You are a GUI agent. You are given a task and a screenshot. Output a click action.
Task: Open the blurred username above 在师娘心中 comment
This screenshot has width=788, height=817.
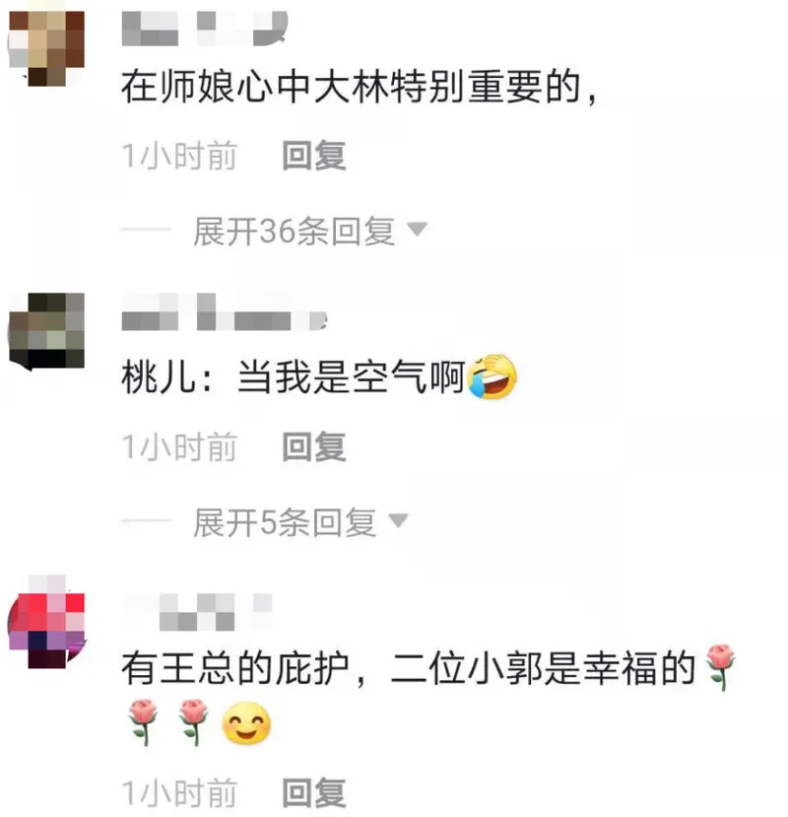click(204, 29)
